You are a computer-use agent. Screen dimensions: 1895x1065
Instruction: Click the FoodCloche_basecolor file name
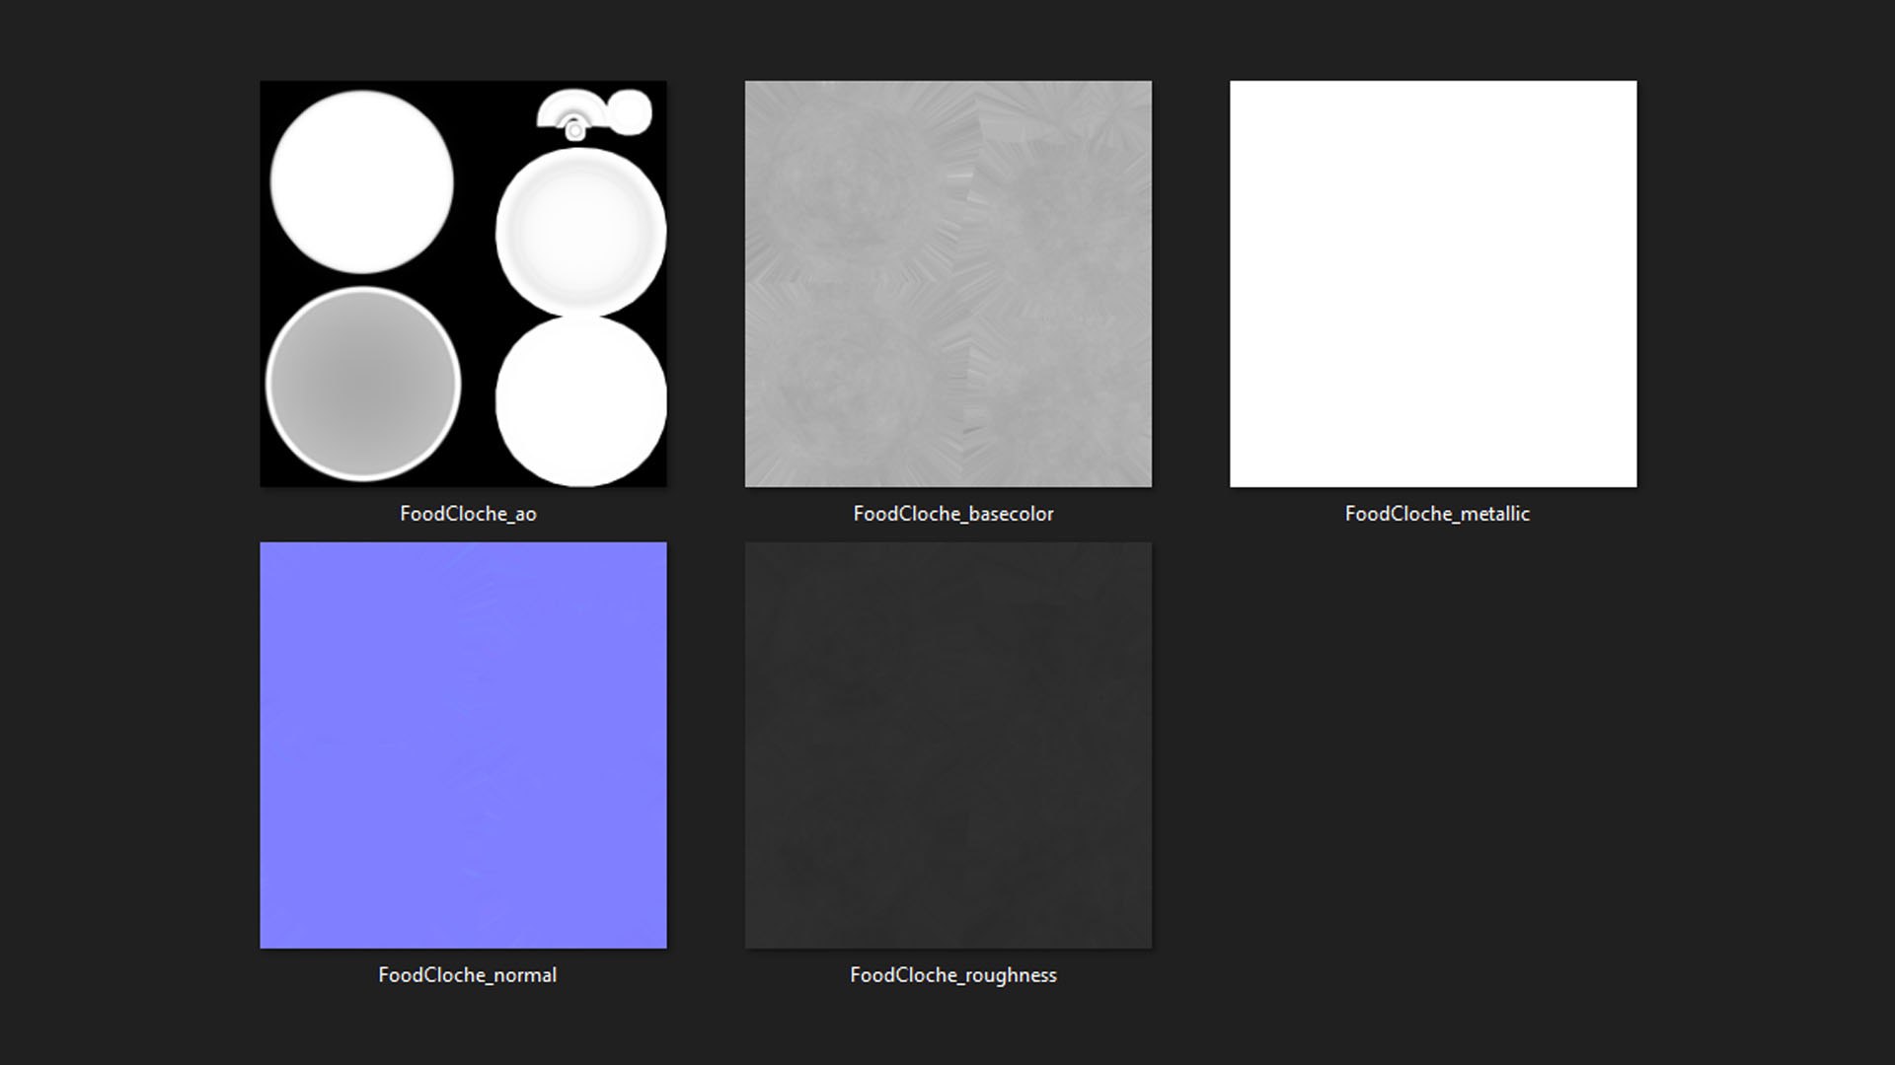[x=953, y=514]
